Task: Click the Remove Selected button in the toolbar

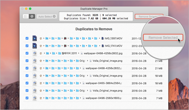Action: pyautogui.click(x=149, y=17)
